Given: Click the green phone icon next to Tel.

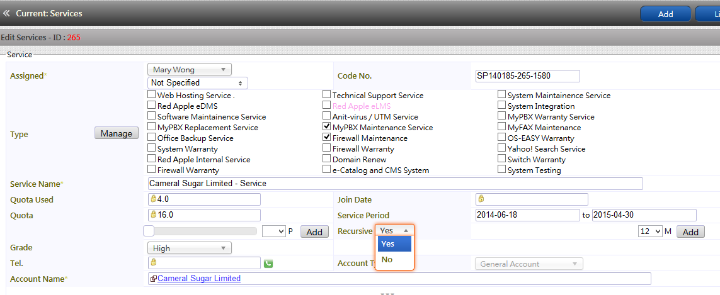Looking at the screenshot, I should coord(268,264).
